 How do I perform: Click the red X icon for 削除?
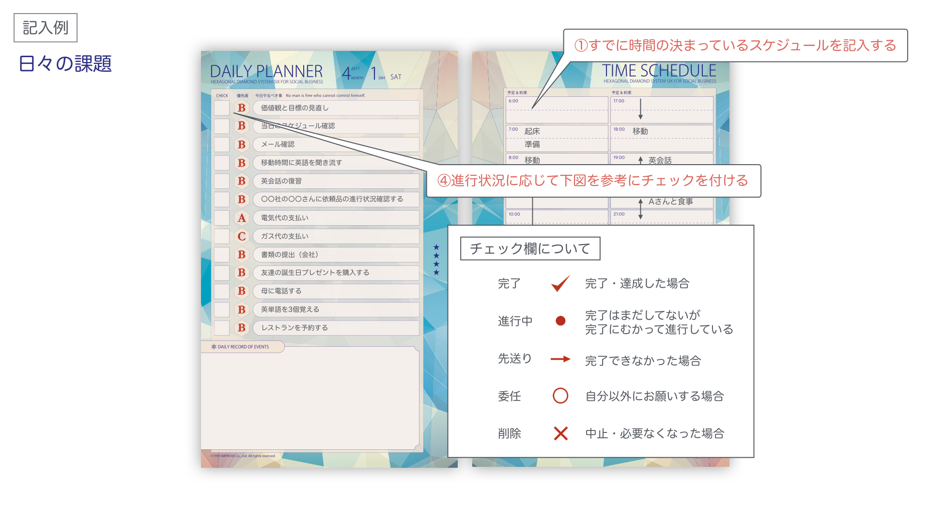(x=560, y=433)
